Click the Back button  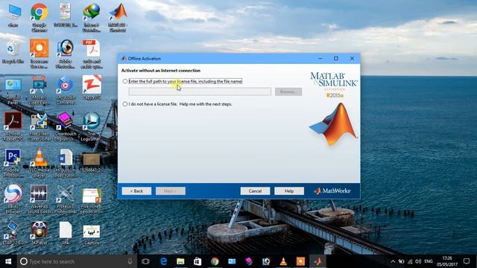pyautogui.click(x=136, y=191)
